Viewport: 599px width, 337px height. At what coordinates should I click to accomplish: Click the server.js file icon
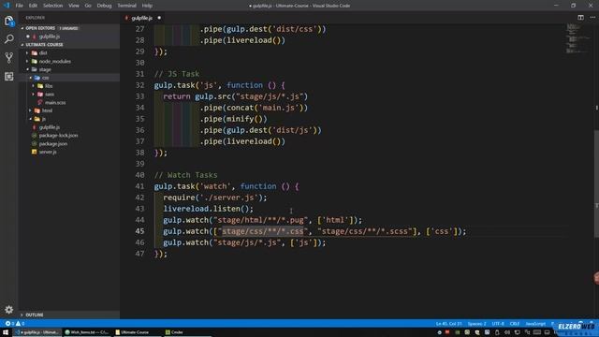pyautogui.click(x=35, y=152)
